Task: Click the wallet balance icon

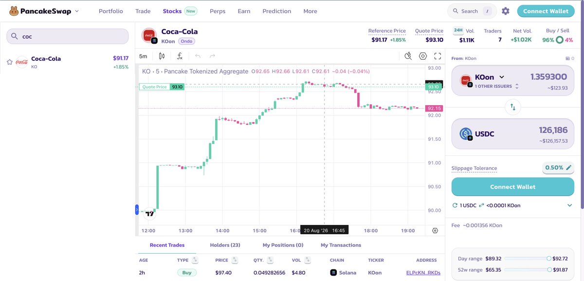Action: [x=567, y=58]
